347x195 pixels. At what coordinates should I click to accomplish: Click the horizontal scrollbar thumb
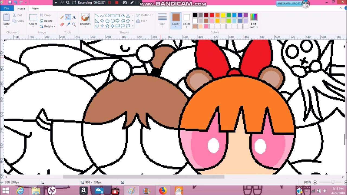(x=144, y=177)
